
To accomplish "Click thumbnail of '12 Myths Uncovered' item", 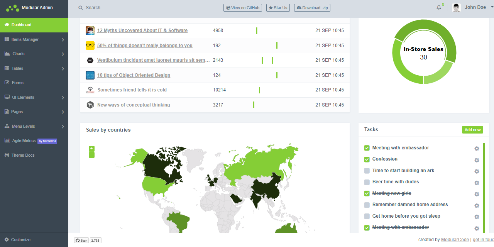I will (x=90, y=30).
